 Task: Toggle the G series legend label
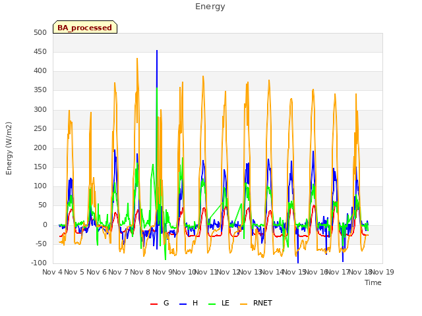tap(166, 303)
